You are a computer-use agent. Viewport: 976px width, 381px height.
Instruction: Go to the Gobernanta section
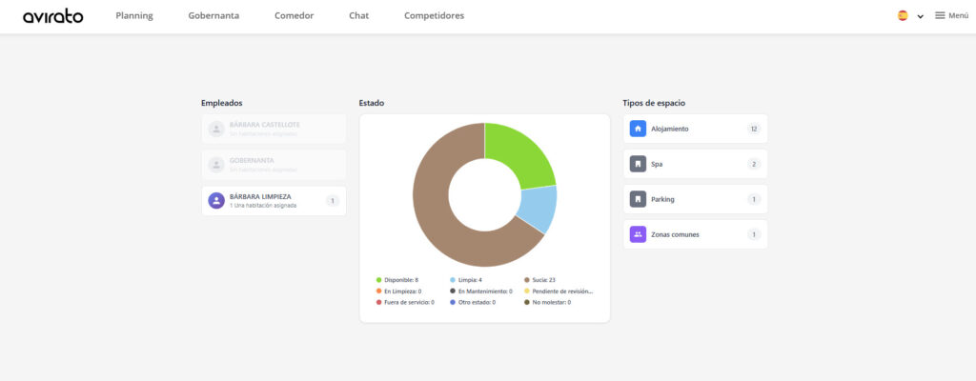click(x=213, y=16)
